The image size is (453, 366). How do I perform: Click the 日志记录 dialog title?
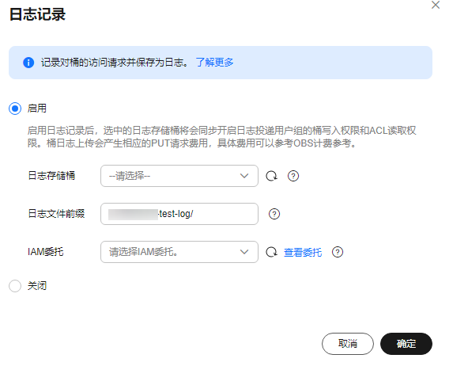click(x=38, y=14)
